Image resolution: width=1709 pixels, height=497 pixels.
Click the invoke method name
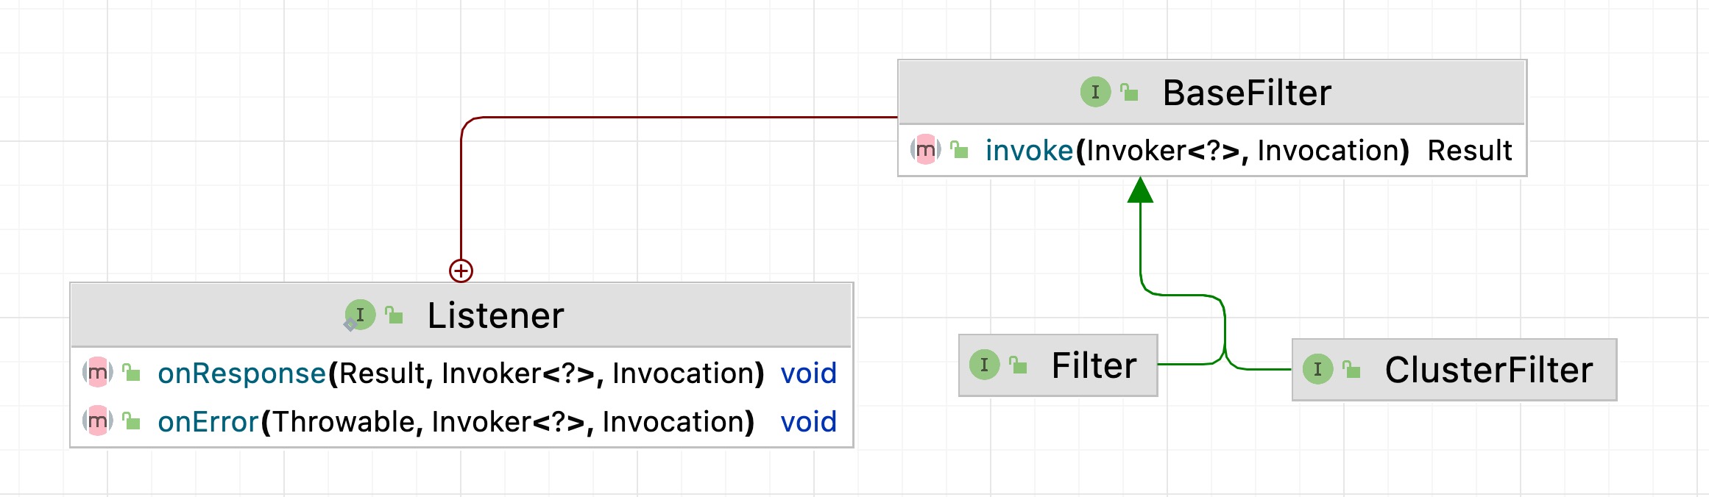pos(1029,151)
